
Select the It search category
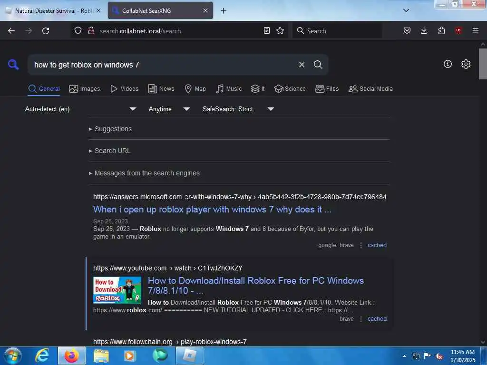pyautogui.click(x=258, y=89)
